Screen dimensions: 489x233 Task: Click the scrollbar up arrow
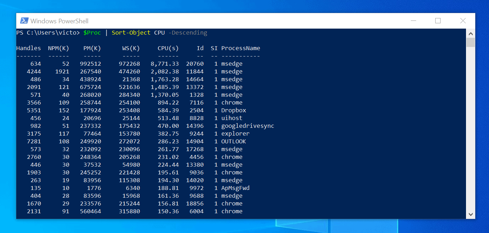tap(471, 34)
